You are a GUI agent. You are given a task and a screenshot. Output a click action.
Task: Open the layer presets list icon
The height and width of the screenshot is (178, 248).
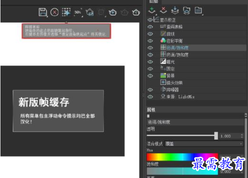click(198, 10)
